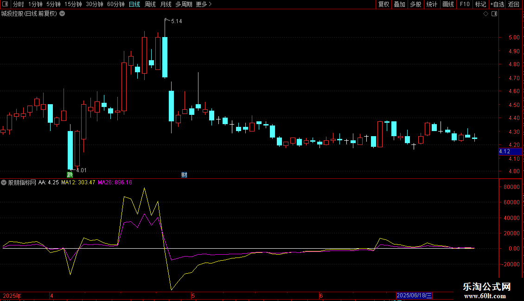Expand the indicator menu circle beside 股朋指标网

click(4, 182)
